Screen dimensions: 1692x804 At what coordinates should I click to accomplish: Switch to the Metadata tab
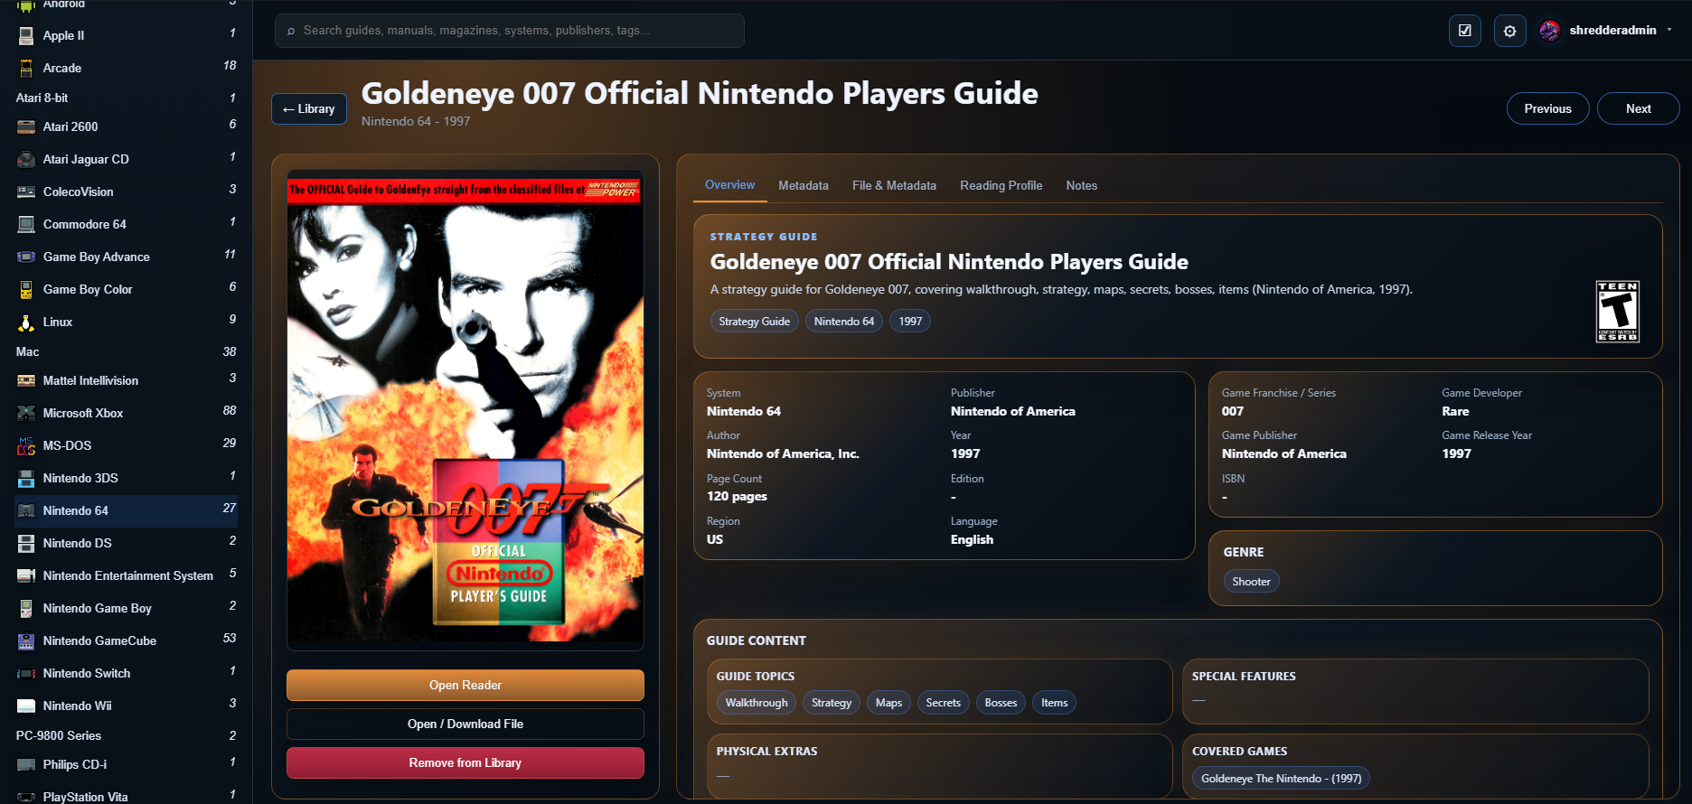(x=804, y=185)
